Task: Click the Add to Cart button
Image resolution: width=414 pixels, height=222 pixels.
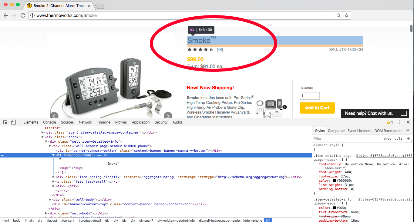Action: [317, 108]
